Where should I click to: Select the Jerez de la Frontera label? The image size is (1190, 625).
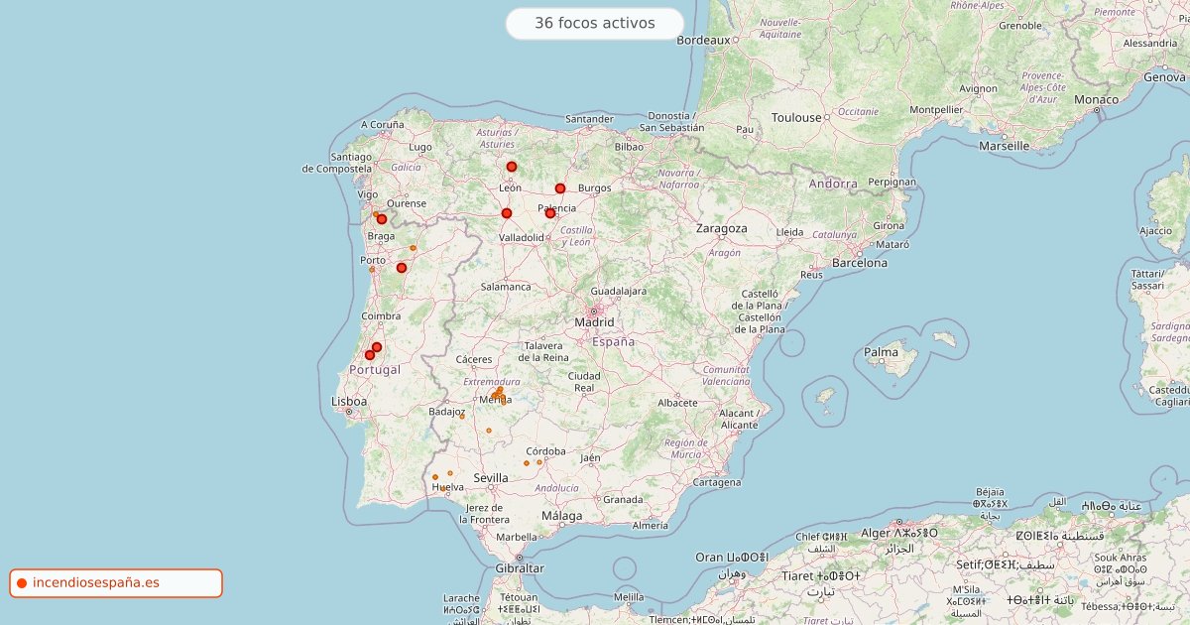487,514
